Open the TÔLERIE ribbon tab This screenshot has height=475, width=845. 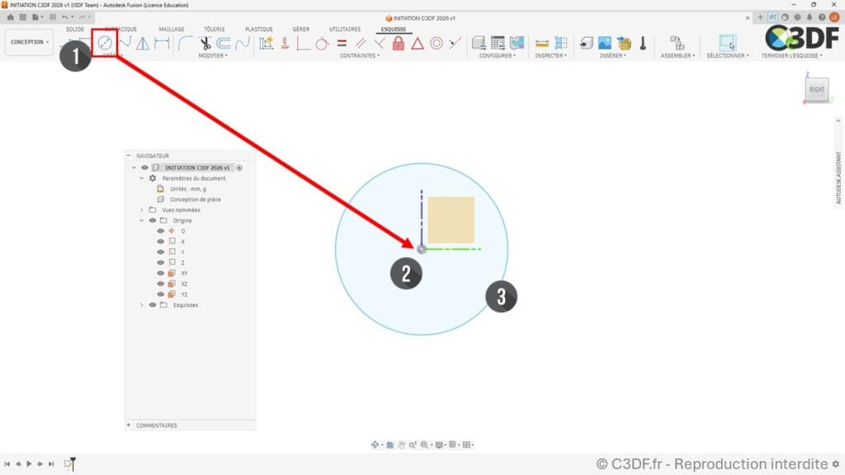pos(215,28)
